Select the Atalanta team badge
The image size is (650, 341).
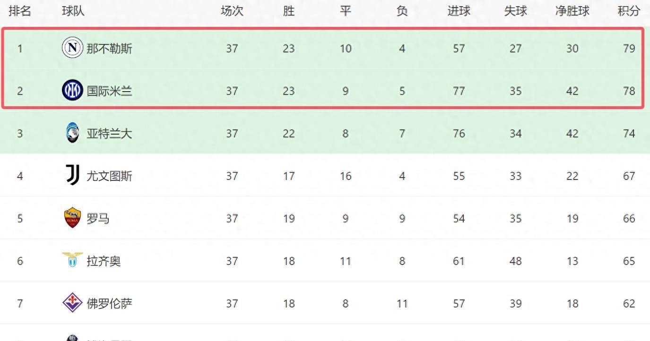pos(72,133)
